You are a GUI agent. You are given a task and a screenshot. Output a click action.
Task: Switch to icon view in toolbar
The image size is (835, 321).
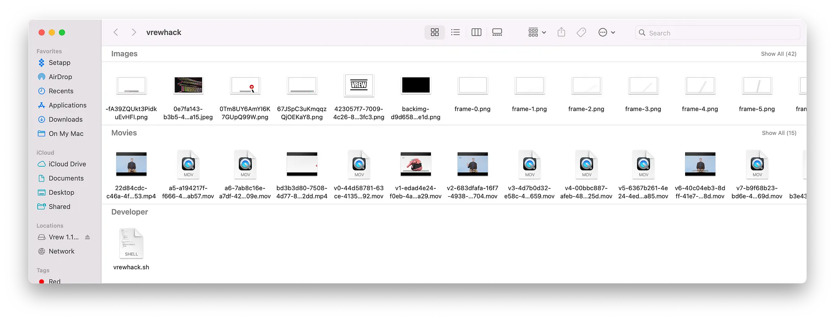pos(435,32)
